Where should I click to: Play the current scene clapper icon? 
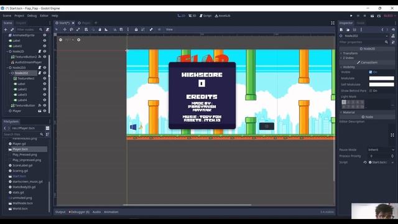[372, 16]
